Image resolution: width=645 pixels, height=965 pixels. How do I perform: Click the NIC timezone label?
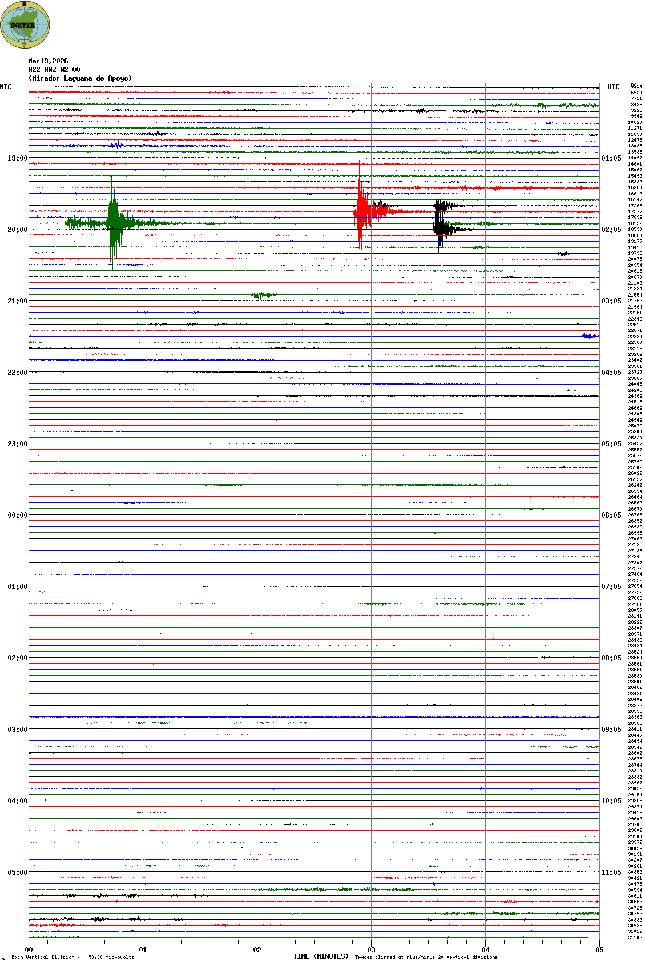[6, 87]
